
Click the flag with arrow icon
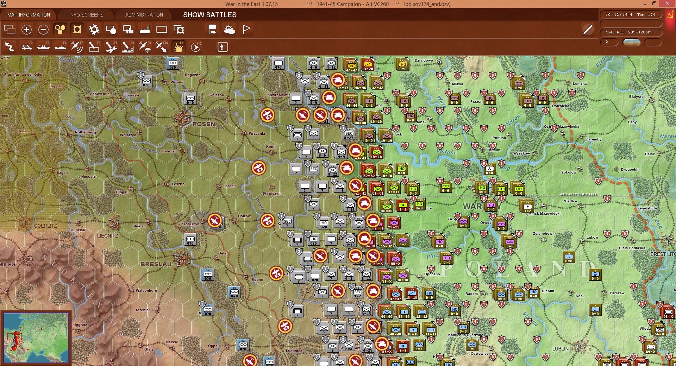point(212,30)
